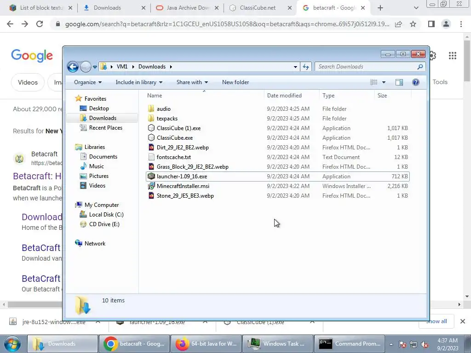Open Downloads in the navigation pane
The image size is (471, 353).
coord(103,118)
